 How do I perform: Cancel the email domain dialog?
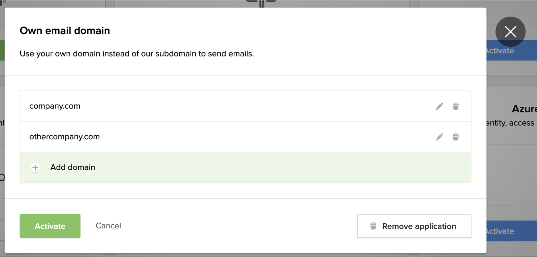click(108, 226)
